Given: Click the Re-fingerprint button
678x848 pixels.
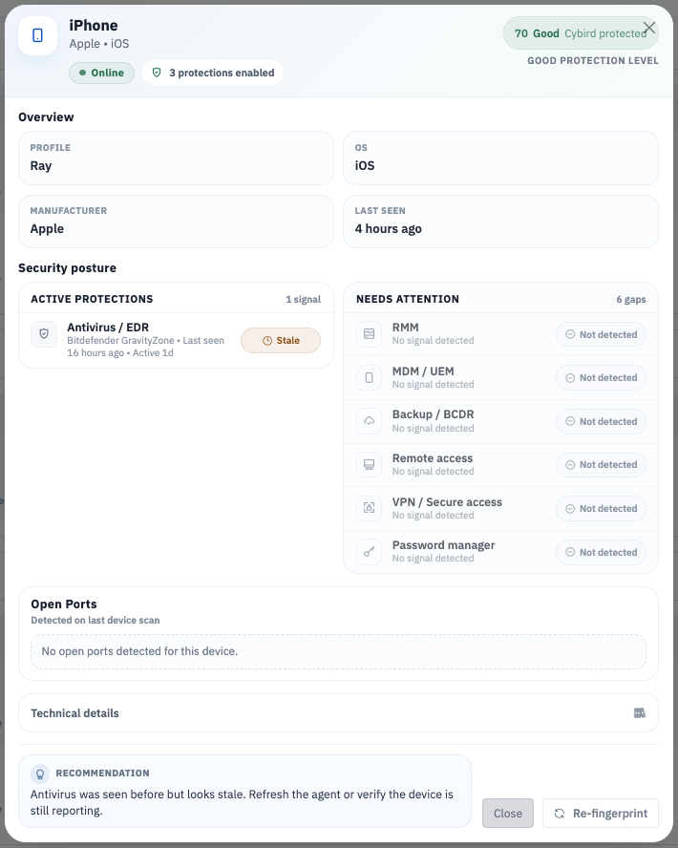Looking at the screenshot, I should pyautogui.click(x=601, y=813).
